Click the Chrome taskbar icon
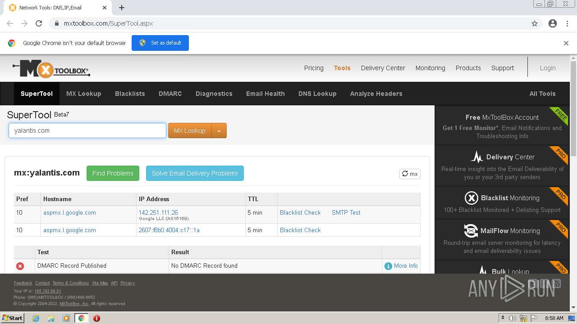The image size is (577, 324). pos(82,318)
